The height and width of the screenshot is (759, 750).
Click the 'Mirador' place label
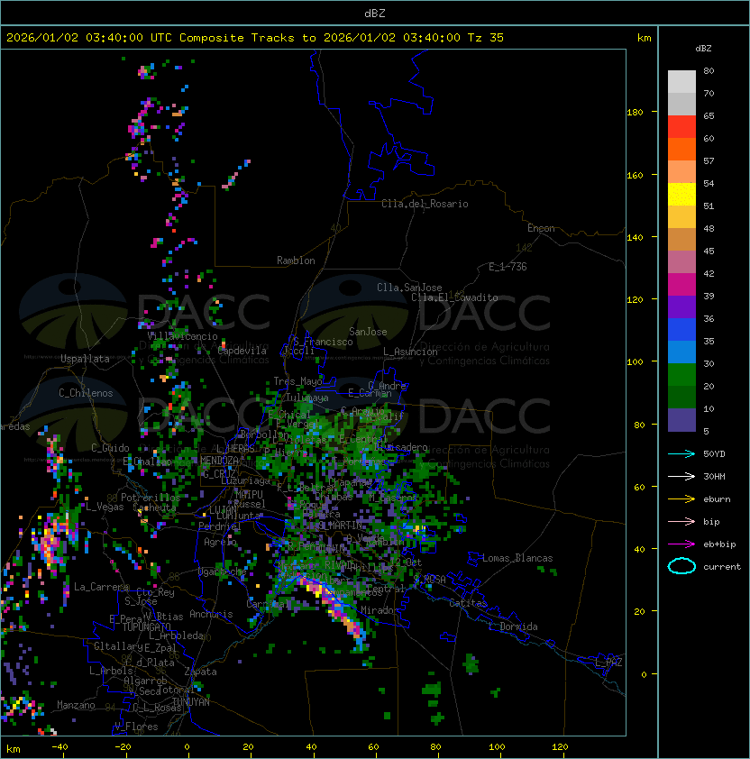coord(380,610)
